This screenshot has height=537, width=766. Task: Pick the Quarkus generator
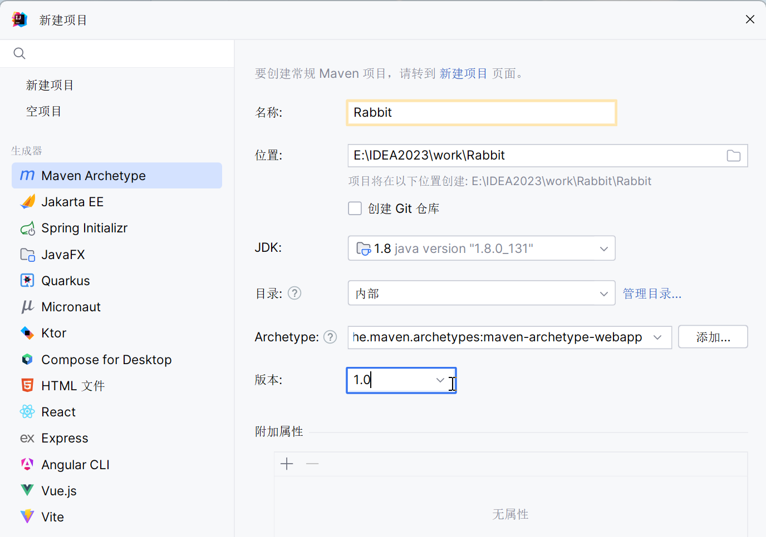(117, 281)
